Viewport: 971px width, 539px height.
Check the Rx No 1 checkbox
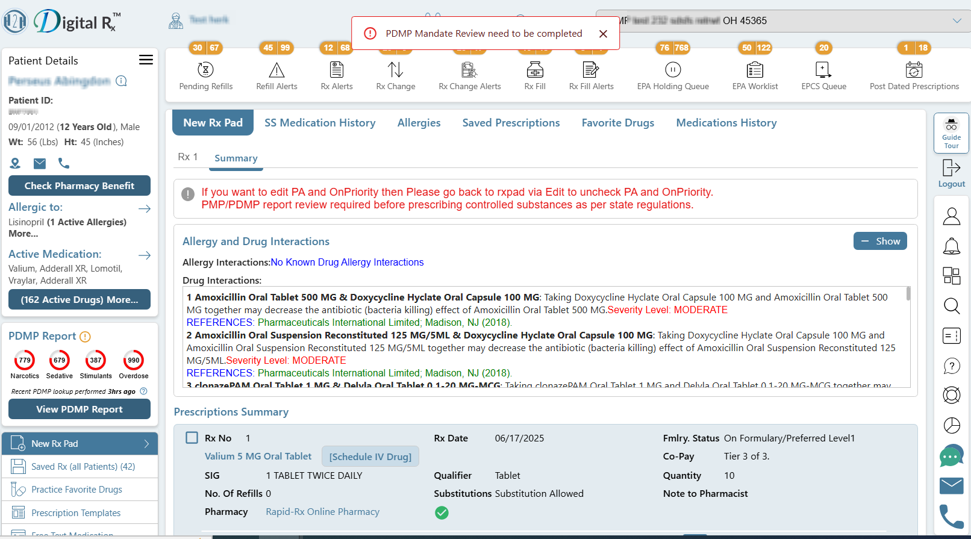(192, 438)
